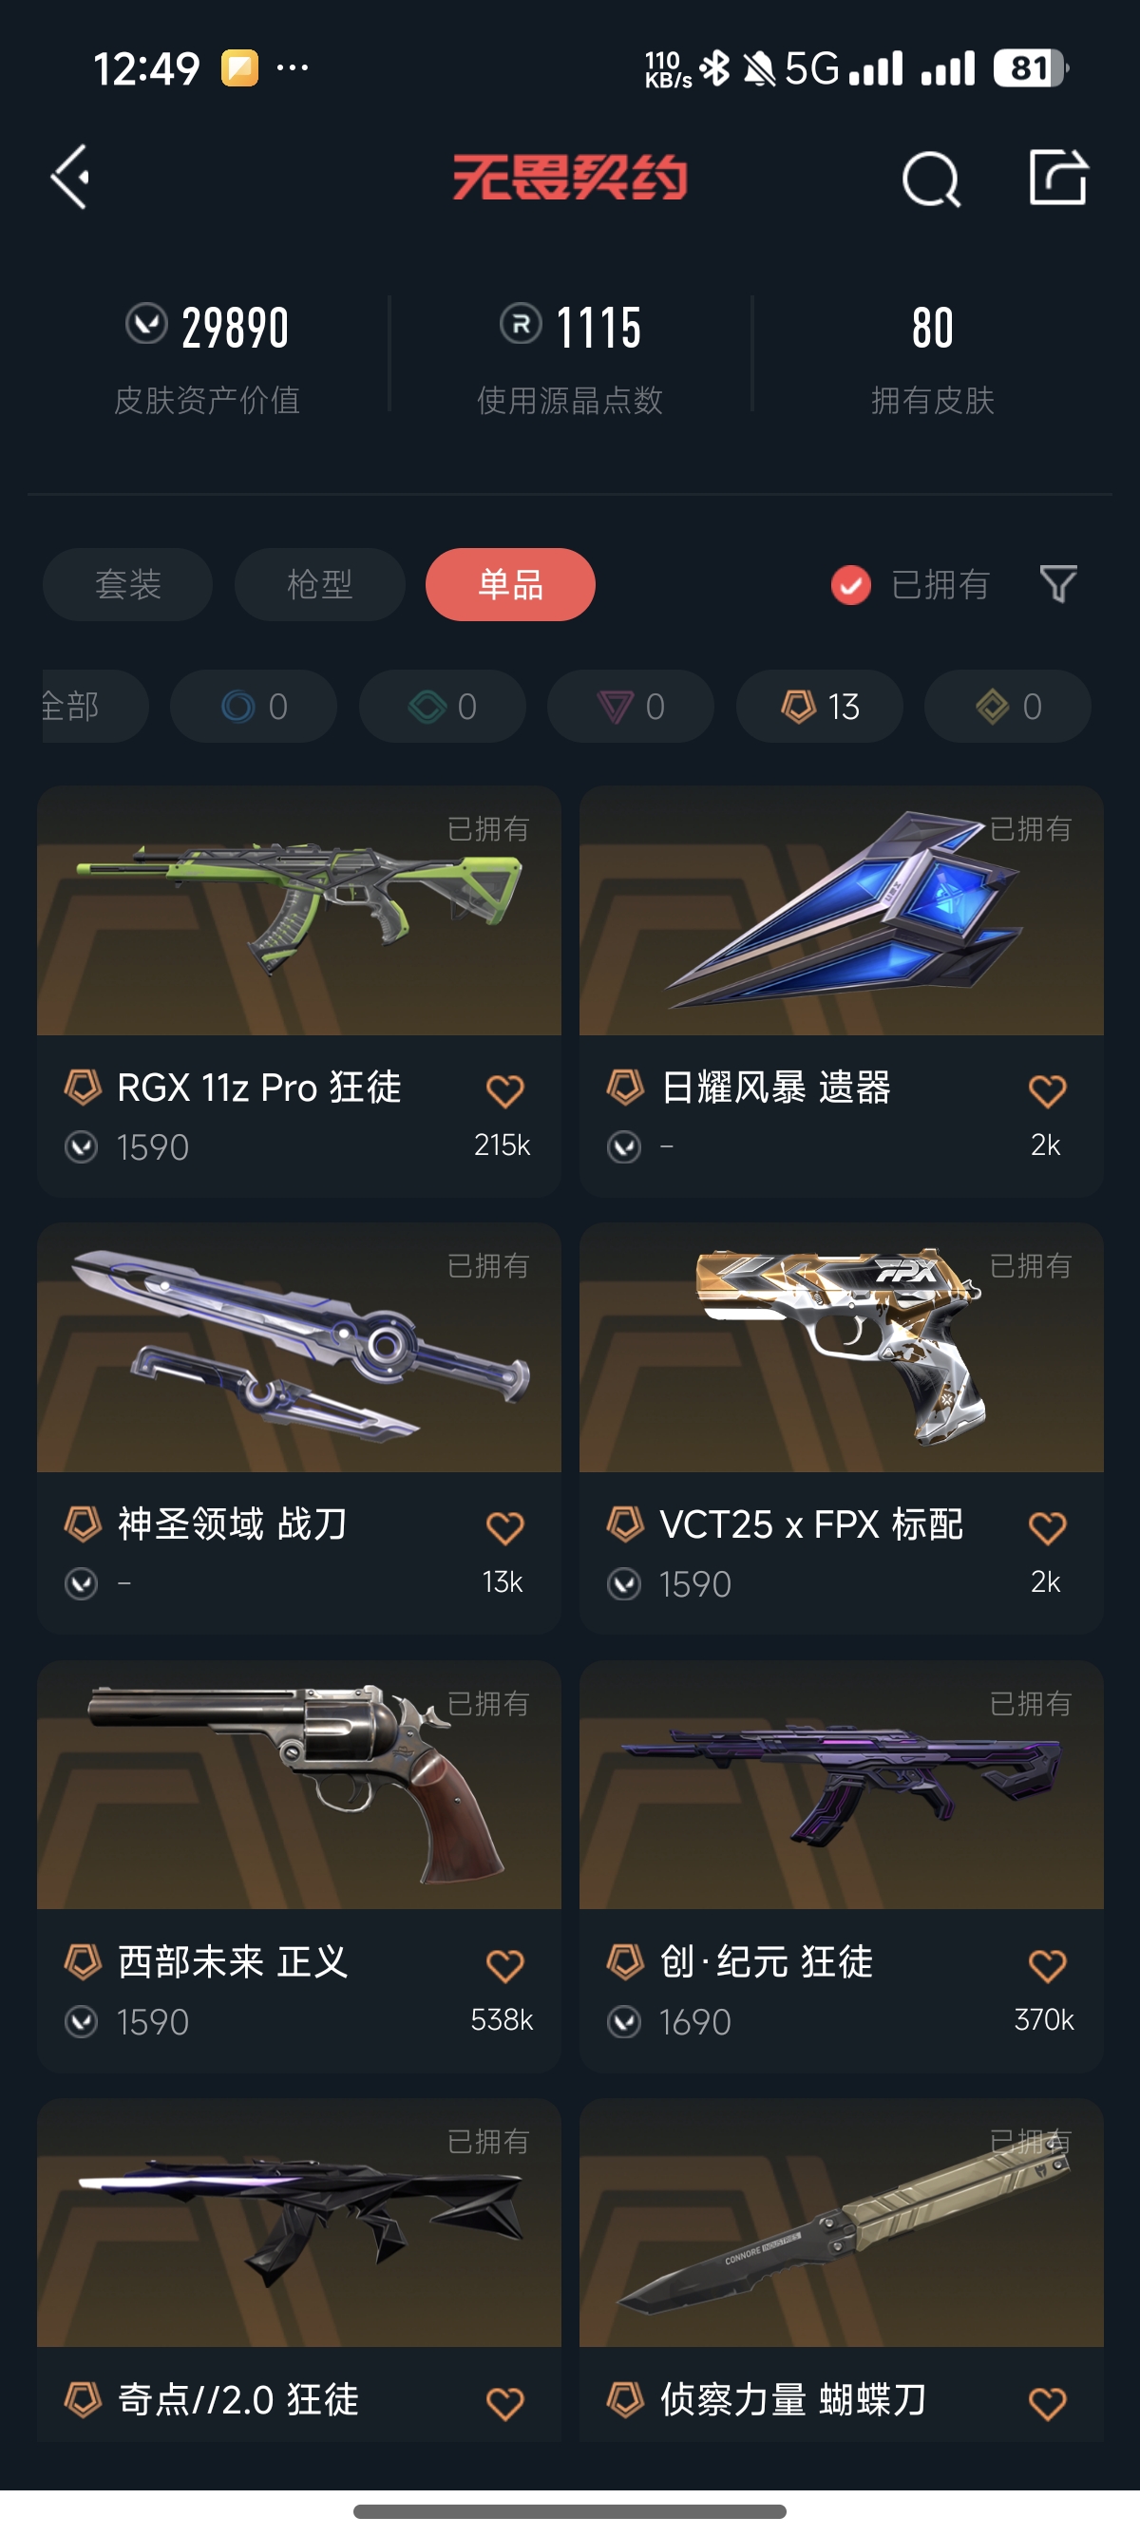
Task: Toggle heart on 奇点//2.0 狂徒
Action: [x=505, y=2403]
